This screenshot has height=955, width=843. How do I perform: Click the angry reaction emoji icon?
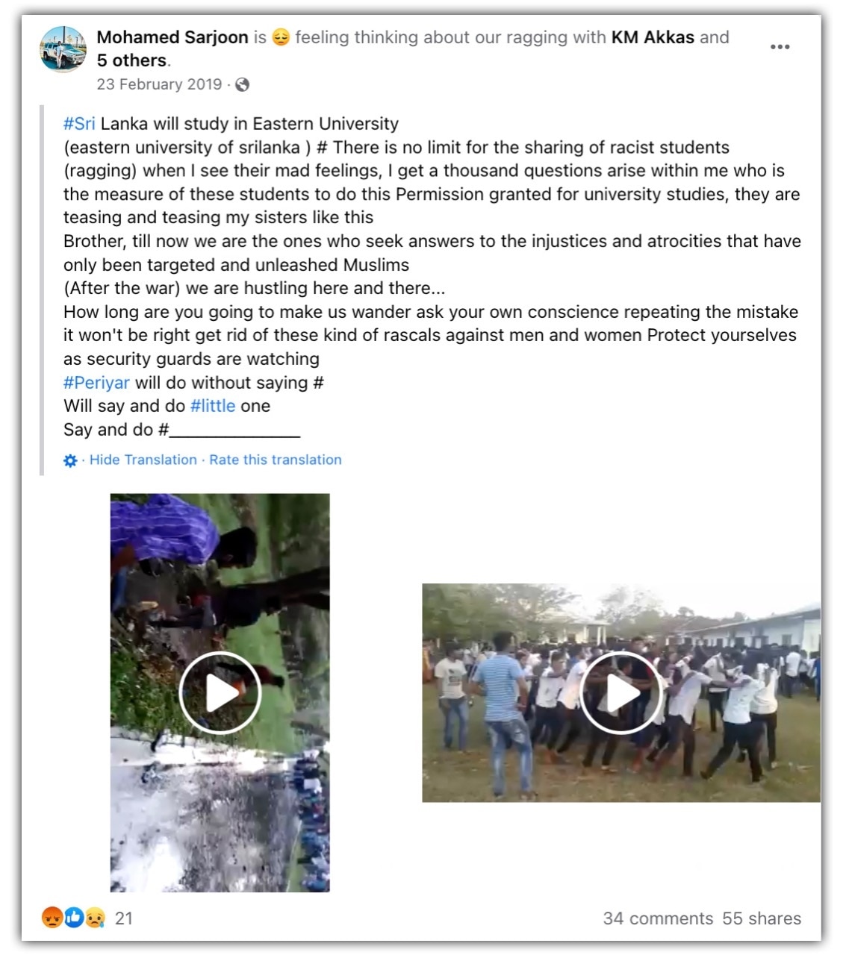tap(52, 918)
